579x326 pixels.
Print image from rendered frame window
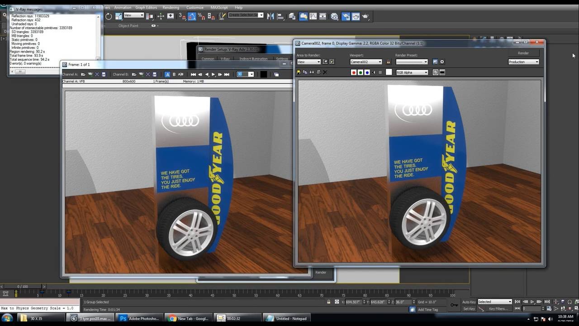click(x=318, y=72)
